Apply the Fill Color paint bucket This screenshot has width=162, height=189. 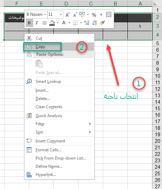pyautogui.click(x=52, y=23)
